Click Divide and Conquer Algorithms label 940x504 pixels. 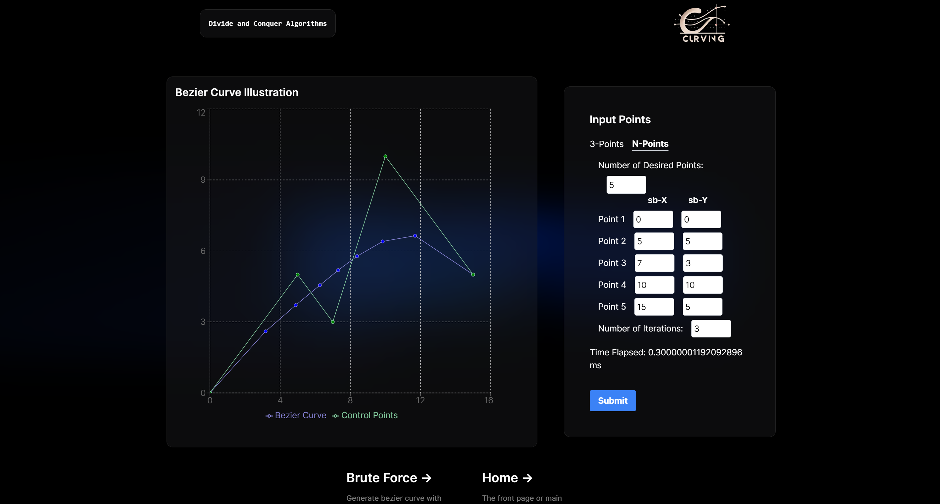[268, 24]
